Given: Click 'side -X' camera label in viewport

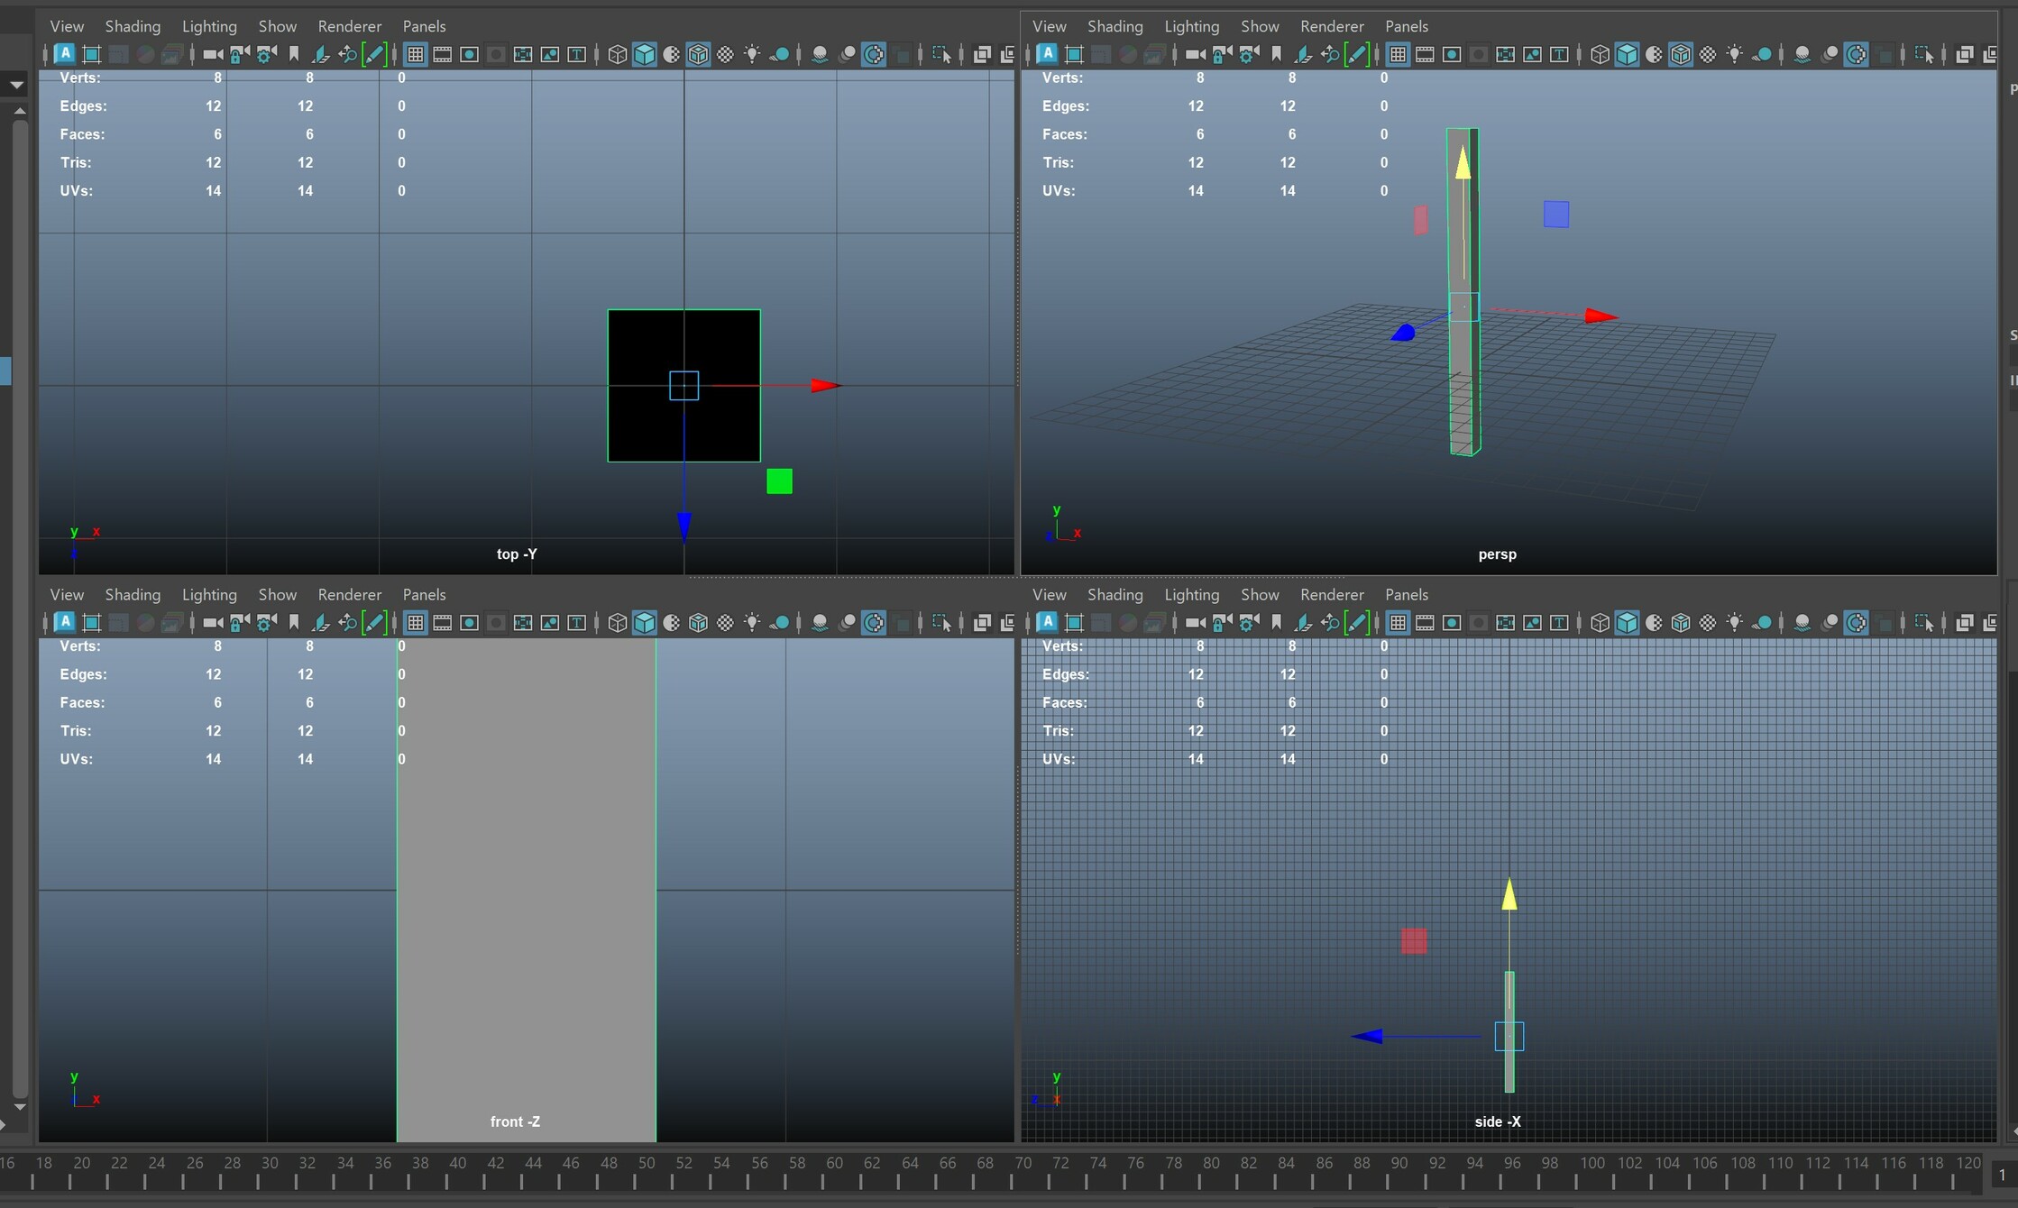Looking at the screenshot, I should (1498, 1121).
